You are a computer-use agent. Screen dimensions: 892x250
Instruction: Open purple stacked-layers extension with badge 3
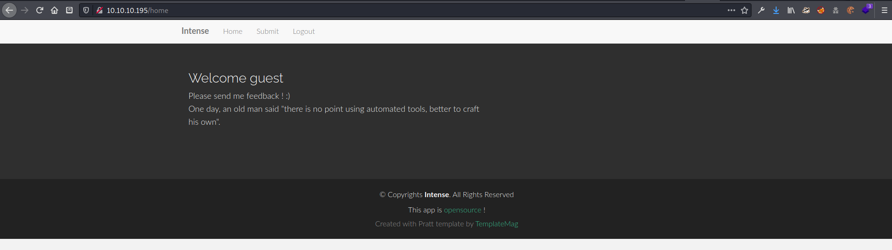pos(865,10)
